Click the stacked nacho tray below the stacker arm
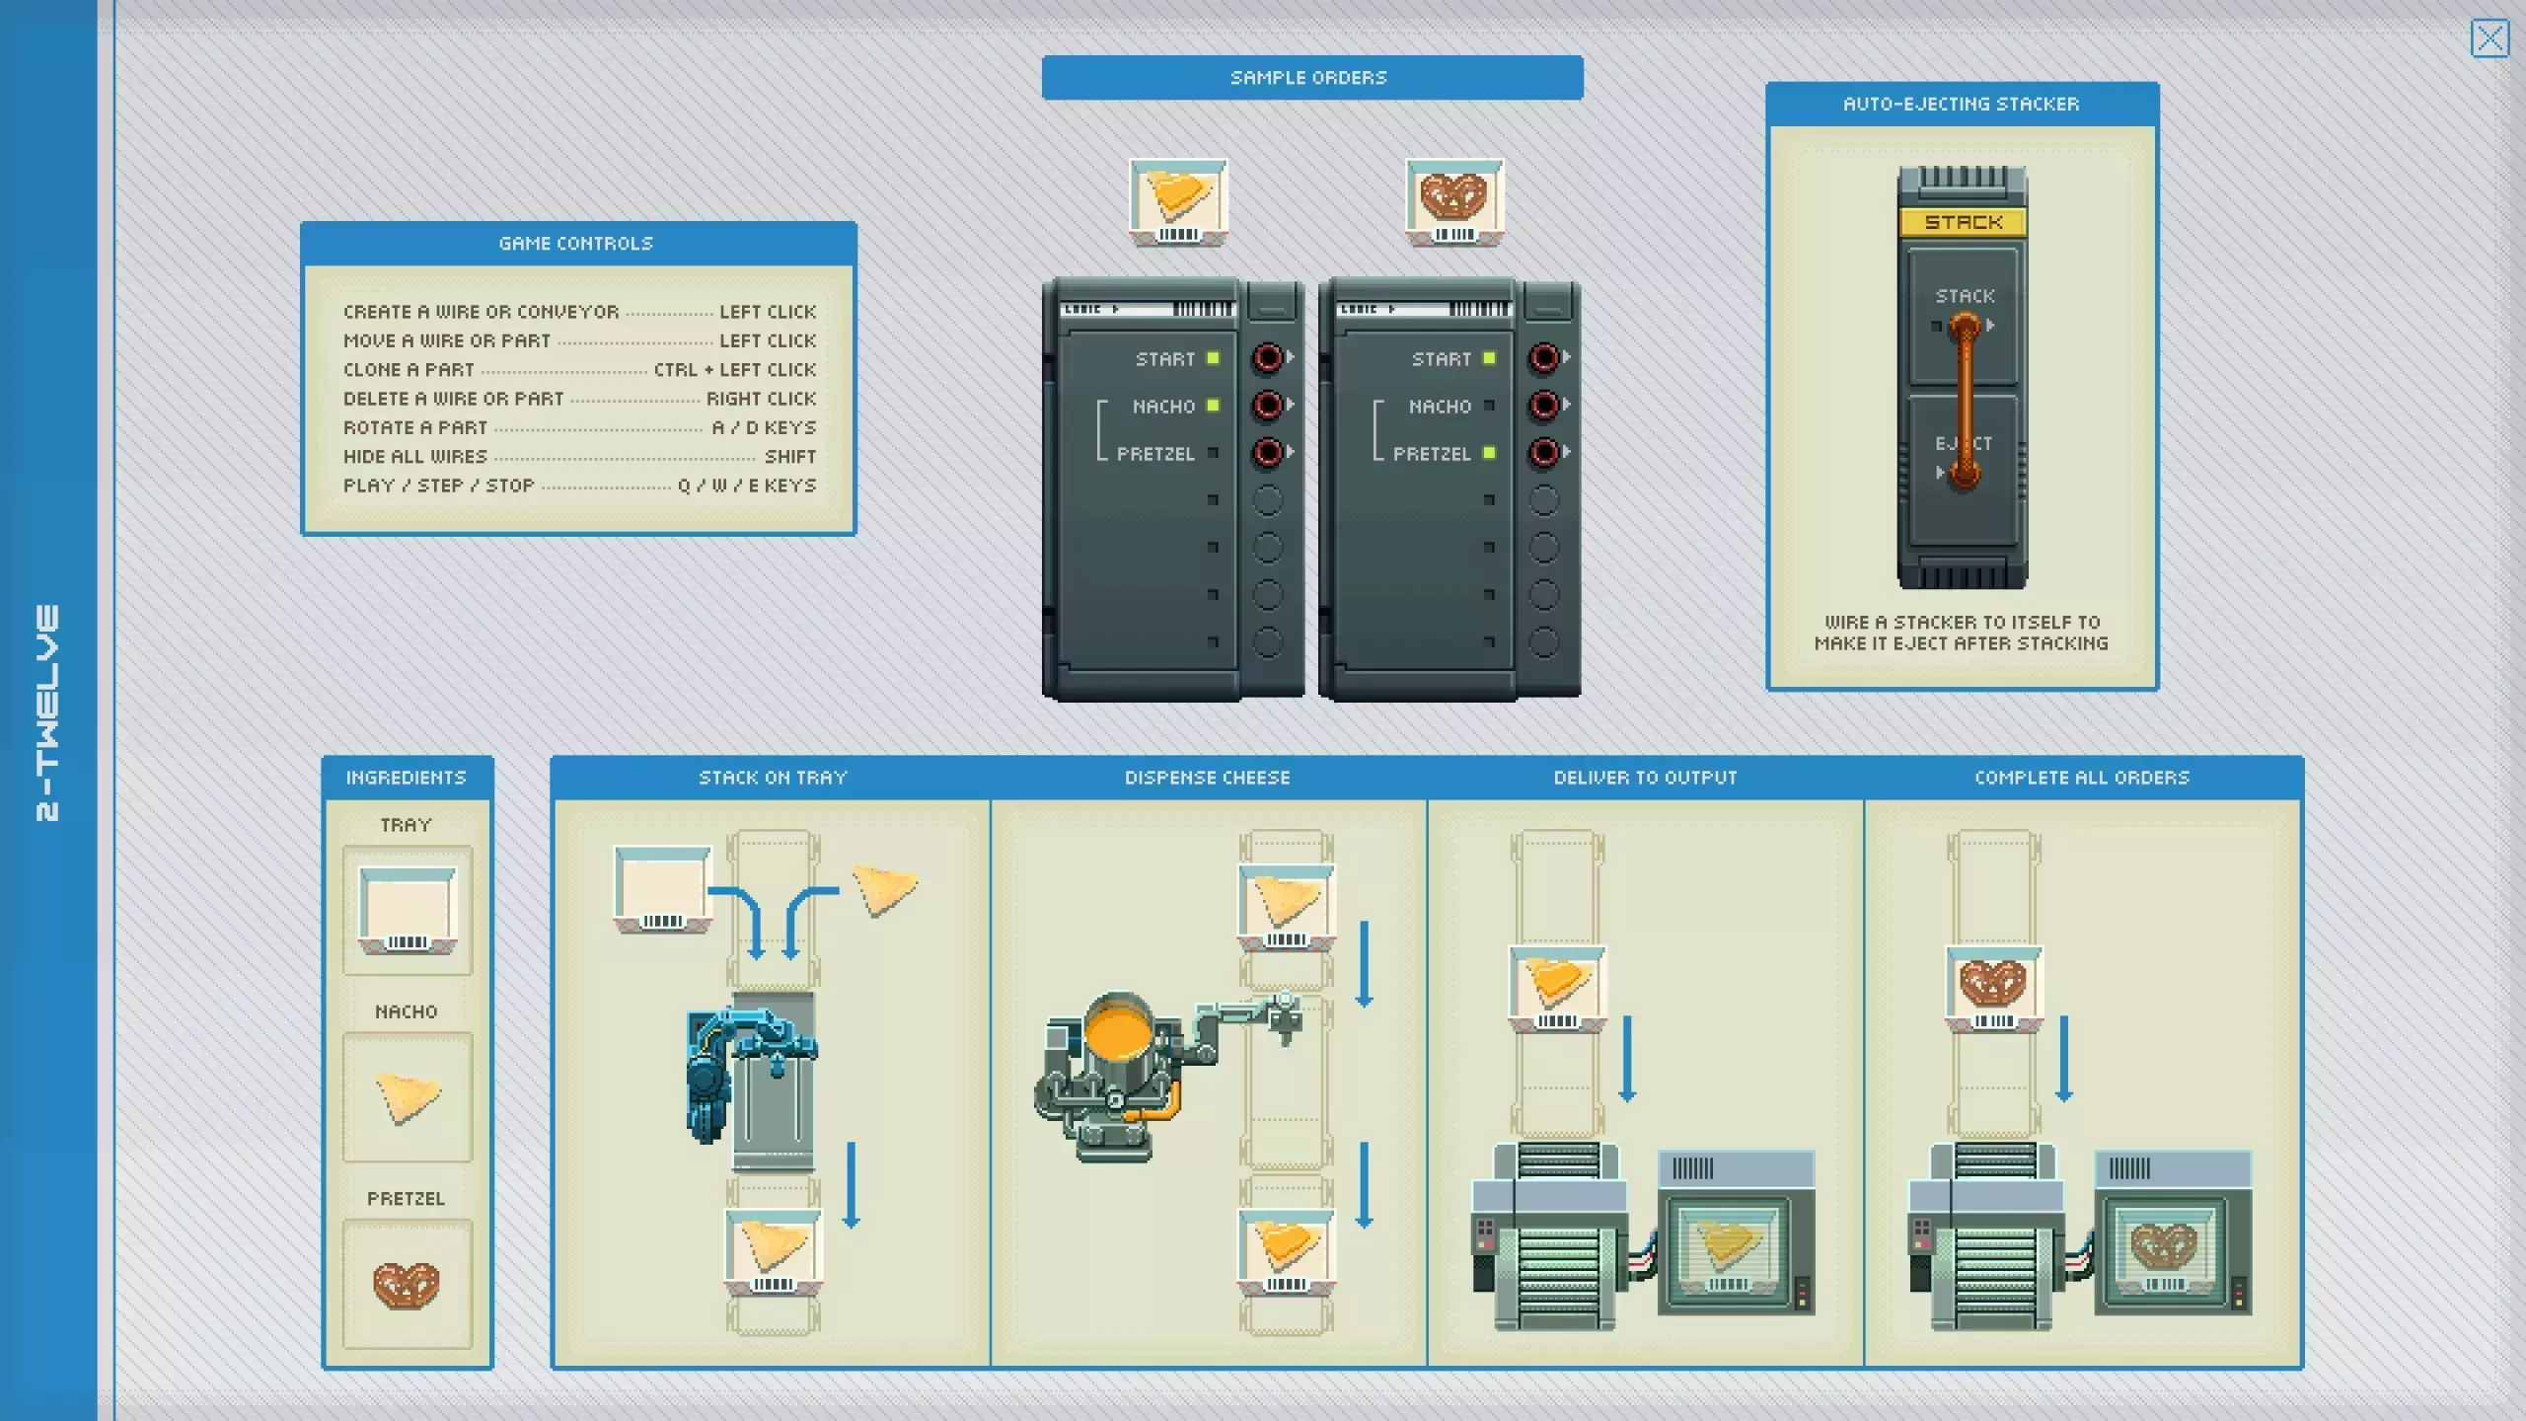 coord(774,1253)
